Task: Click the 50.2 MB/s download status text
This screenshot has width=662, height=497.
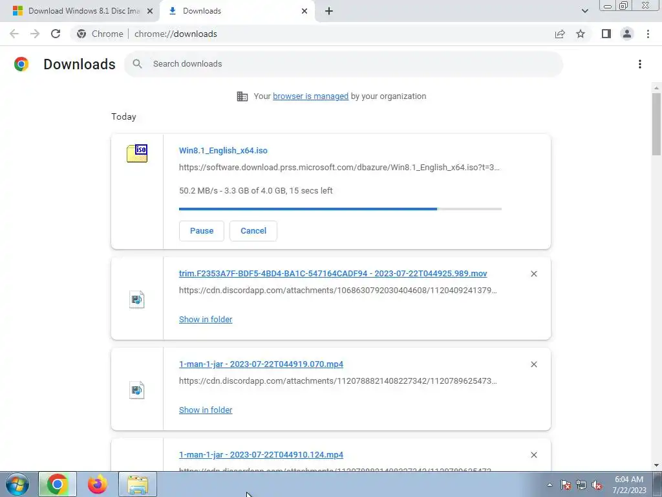Action: coord(255,191)
